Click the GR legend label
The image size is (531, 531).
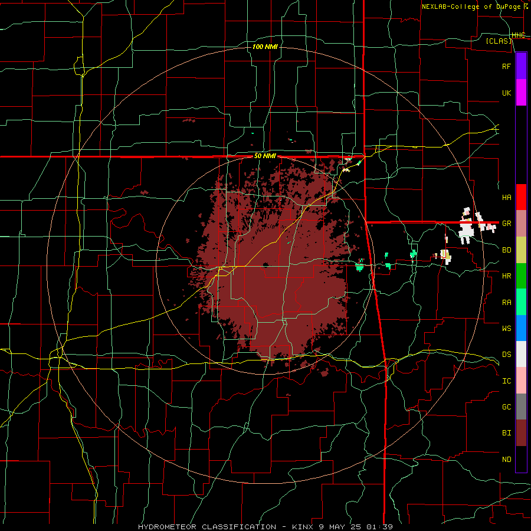[507, 224]
